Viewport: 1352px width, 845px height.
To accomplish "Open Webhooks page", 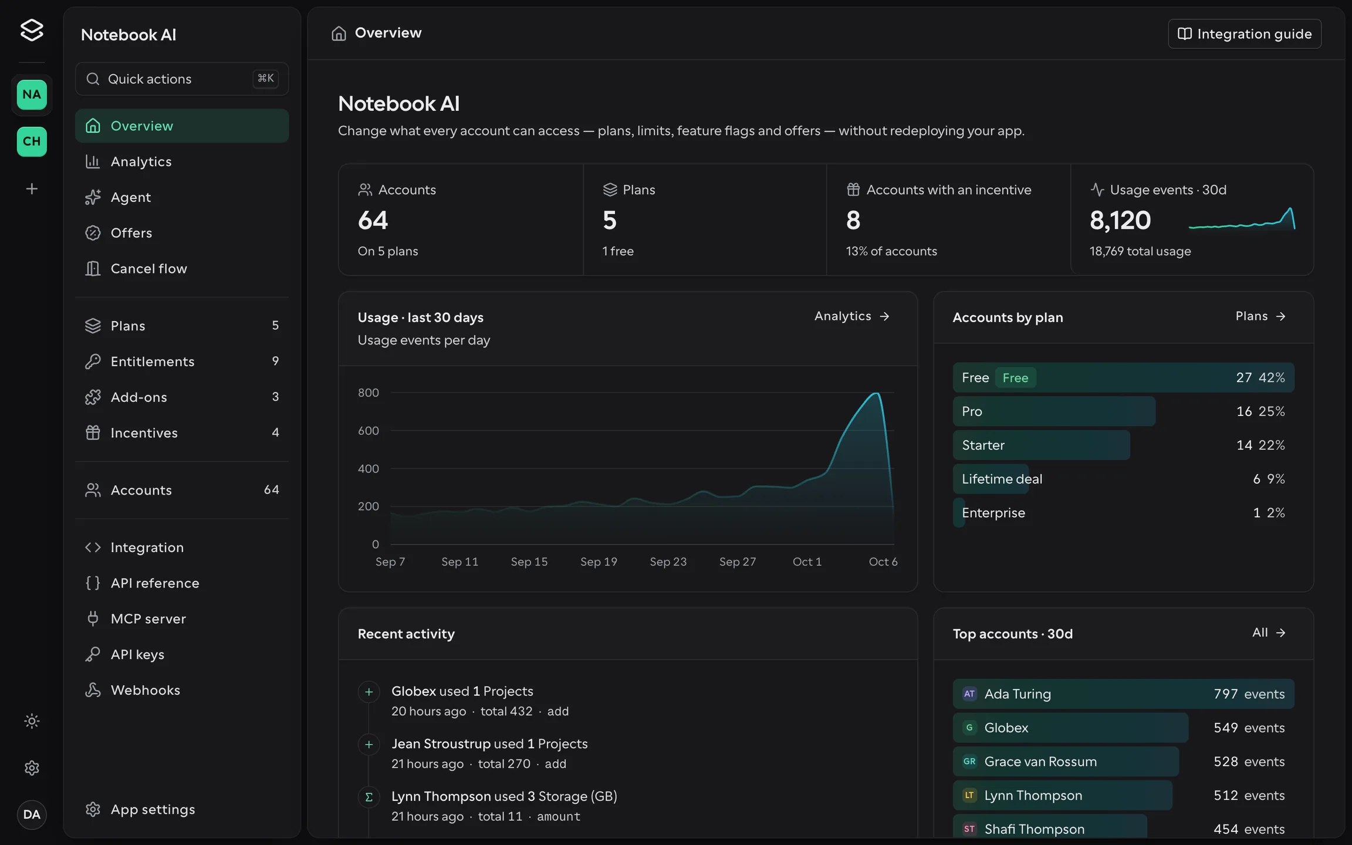I will [x=182, y=690].
